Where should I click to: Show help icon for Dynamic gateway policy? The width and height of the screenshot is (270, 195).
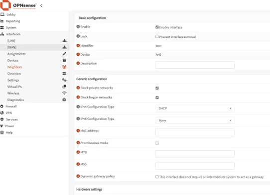[x=78, y=176]
